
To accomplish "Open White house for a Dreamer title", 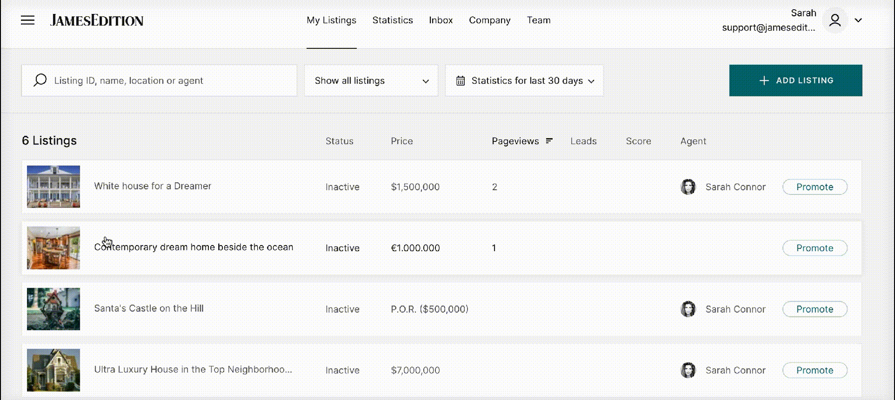I will click(152, 186).
